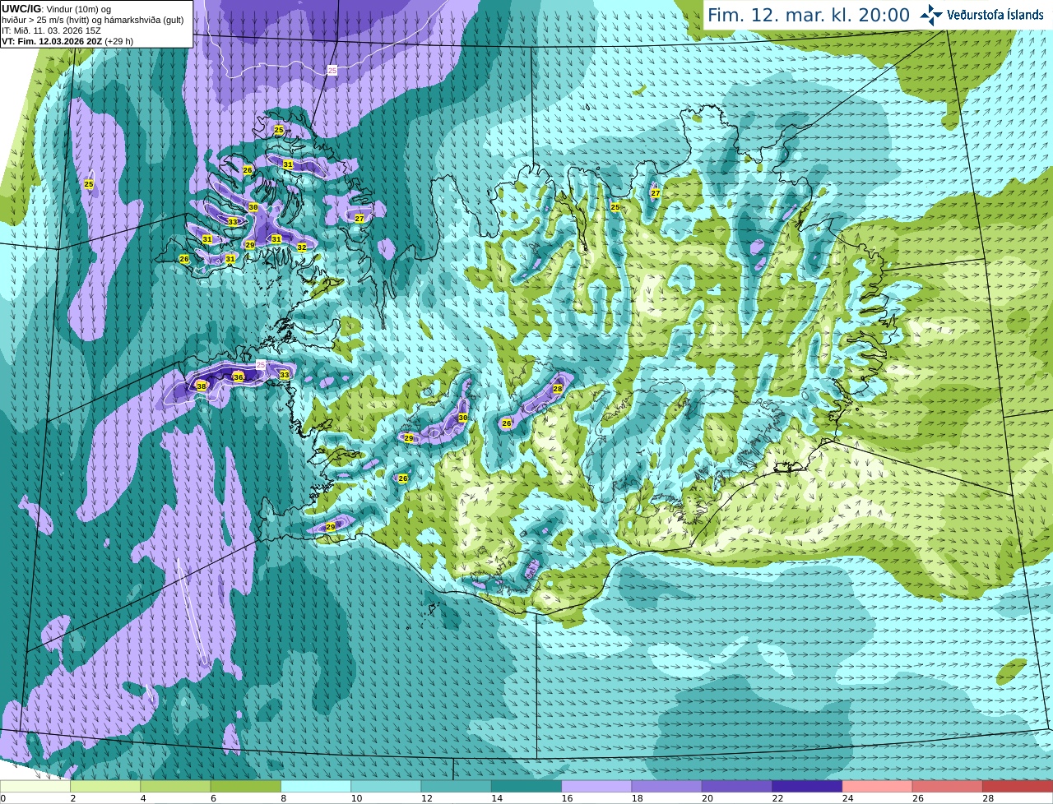Image resolution: width=1053 pixels, height=804 pixels.
Task: Pick the 16–18 m/s lavender legend swatch
Action: 596,786
